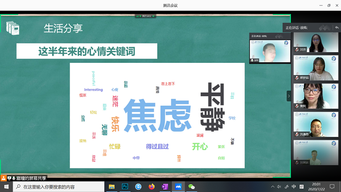
Task: Click the return arrow in speaker bar
Action: point(337,28)
